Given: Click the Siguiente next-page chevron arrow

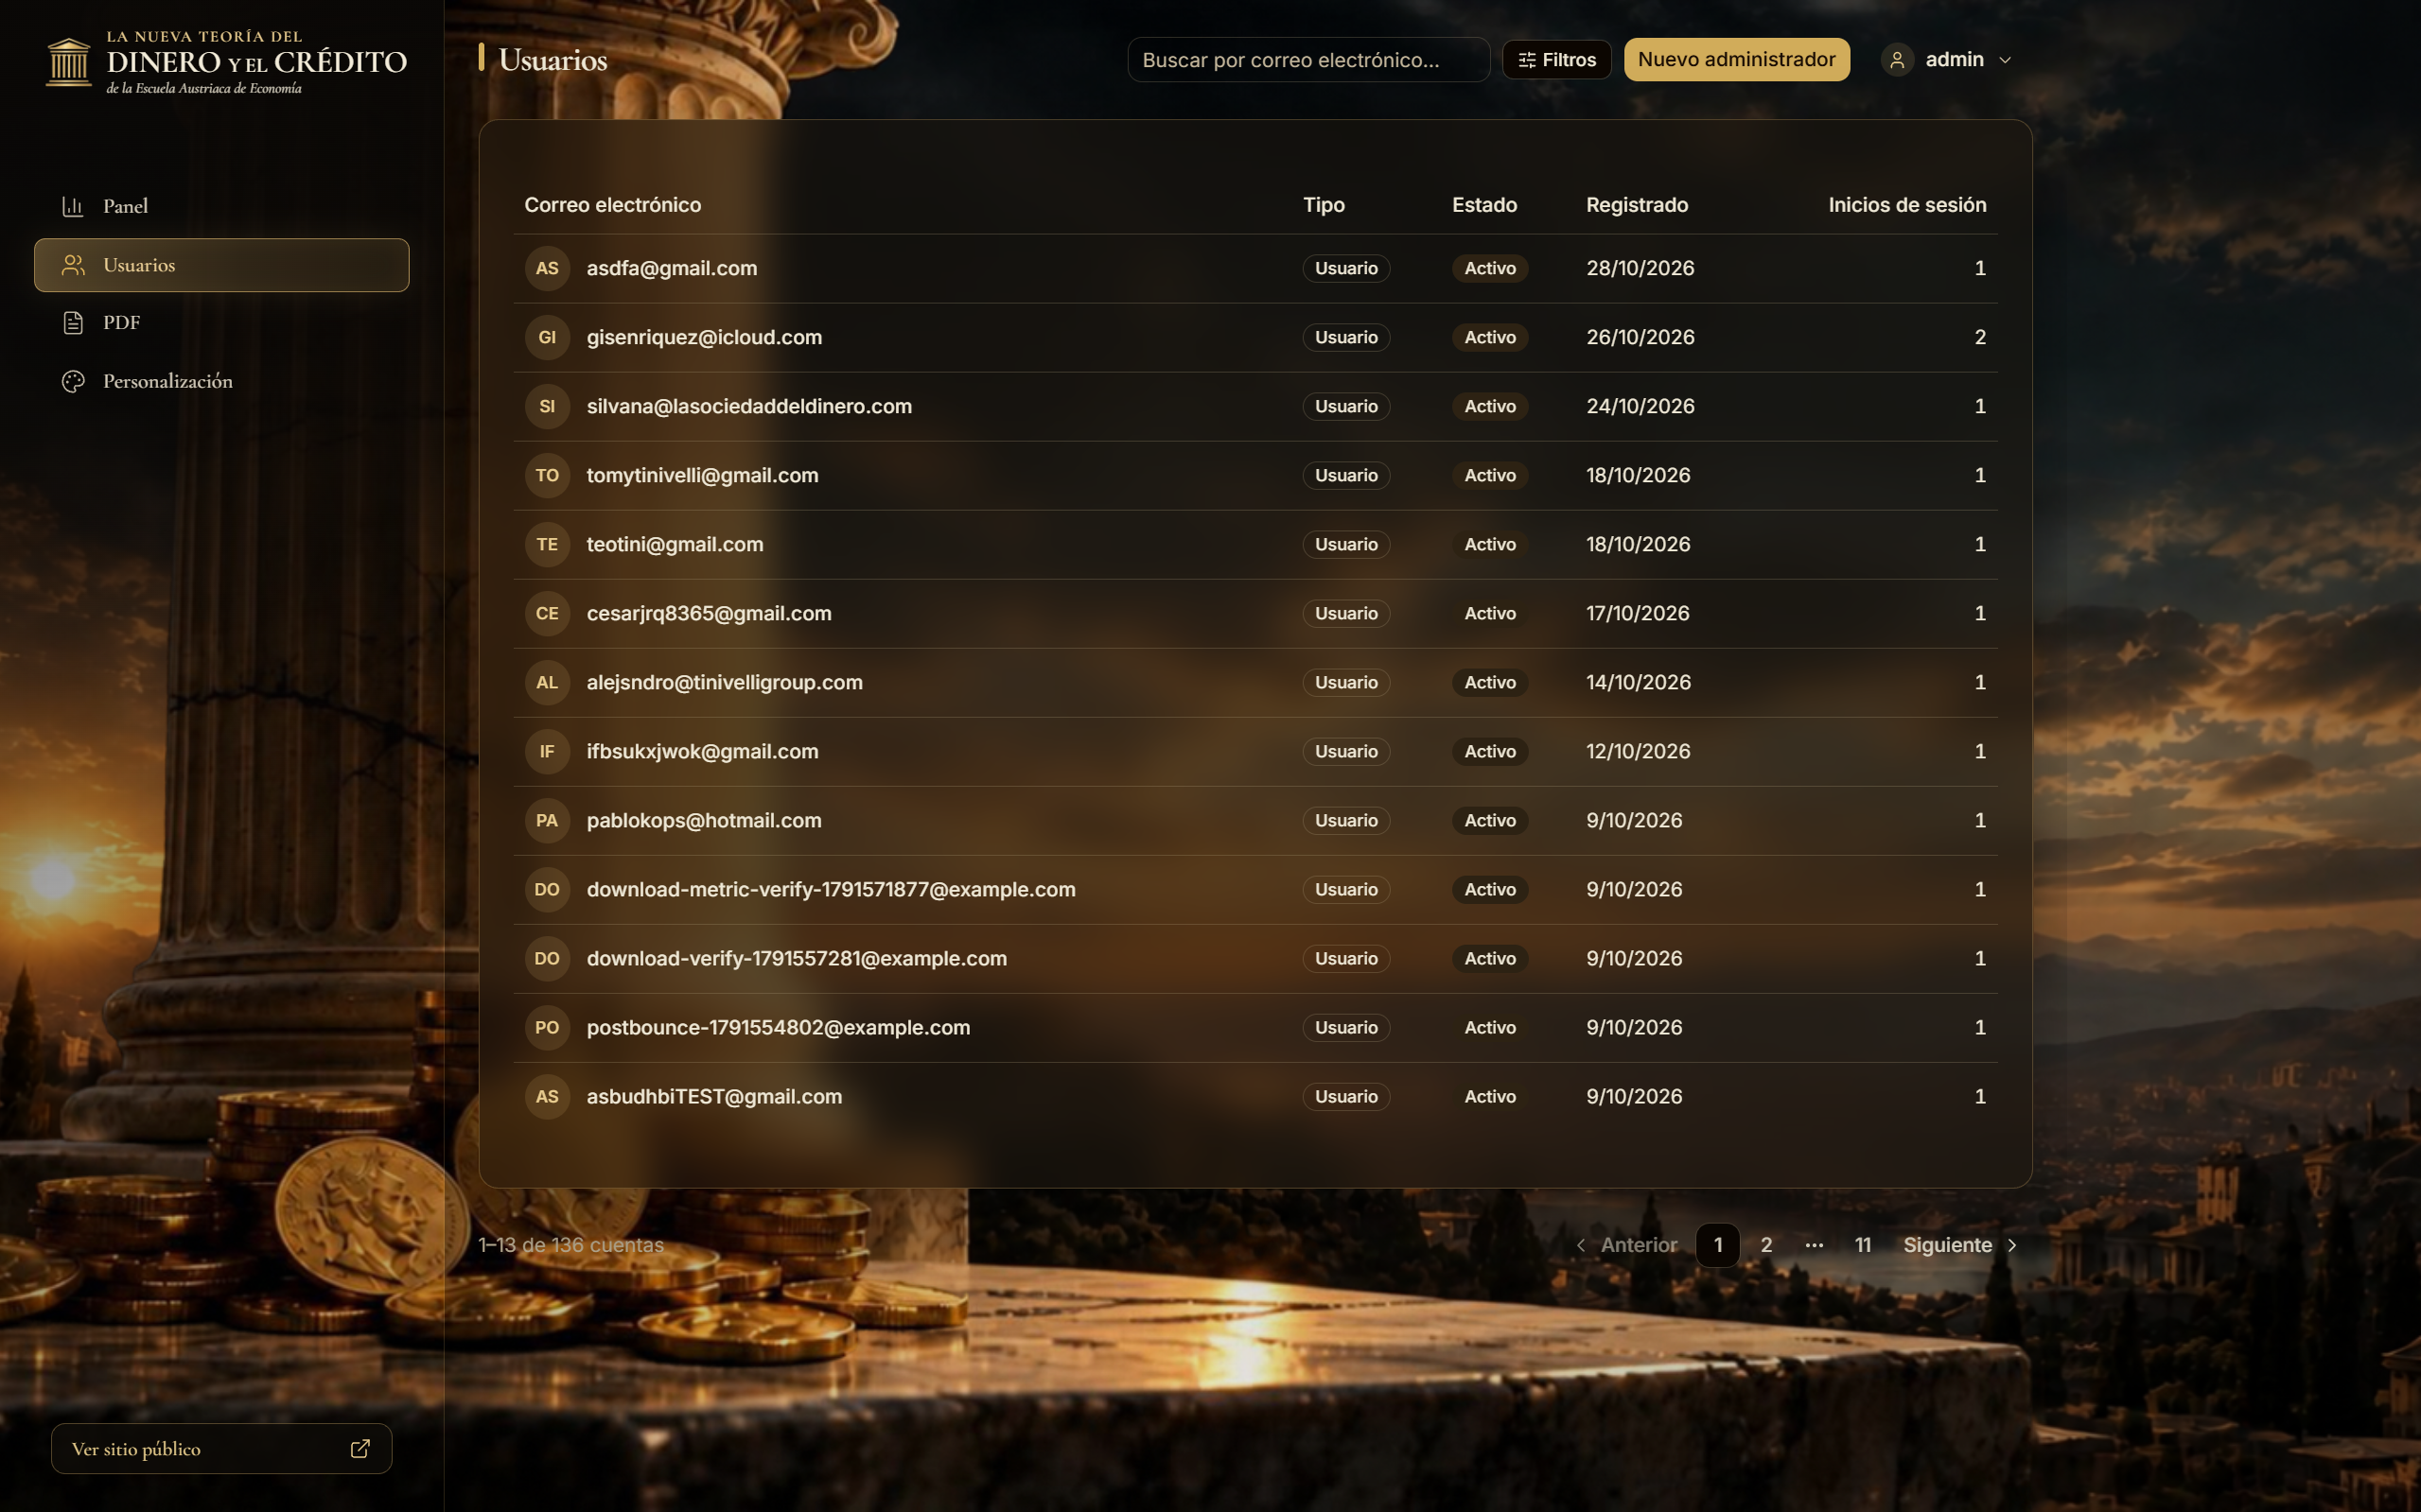Looking at the screenshot, I should point(2012,1245).
